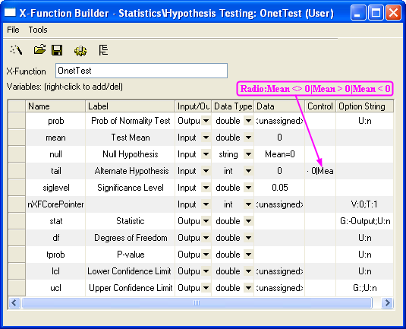Expand Input/Output dropdown for the mean row
The height and width of the screenshot is (329, 406).
206,138
